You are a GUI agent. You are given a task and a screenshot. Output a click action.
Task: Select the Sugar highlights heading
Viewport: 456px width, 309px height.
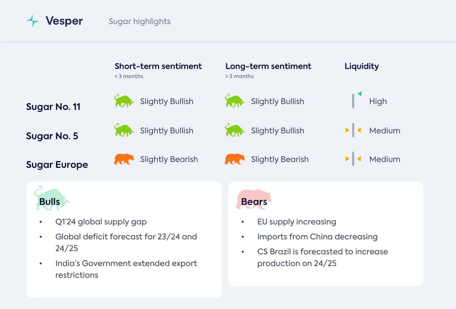[x=139, y=21]
